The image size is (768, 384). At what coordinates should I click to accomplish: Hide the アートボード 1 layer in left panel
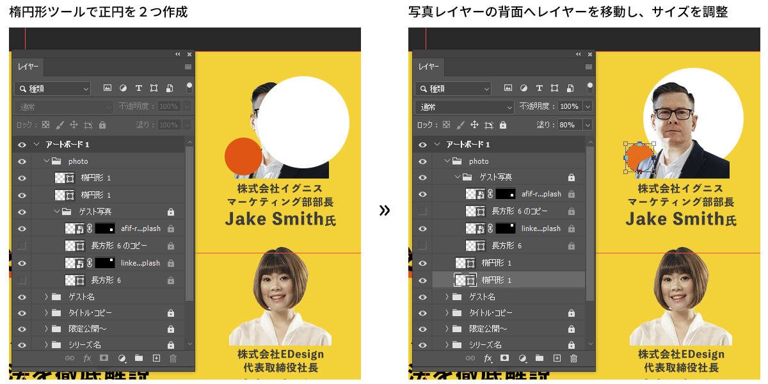[22, 145]
